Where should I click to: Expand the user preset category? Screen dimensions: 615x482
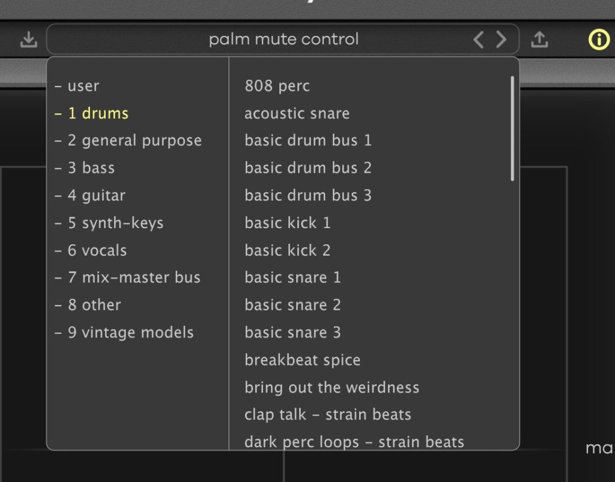(77, 86)
